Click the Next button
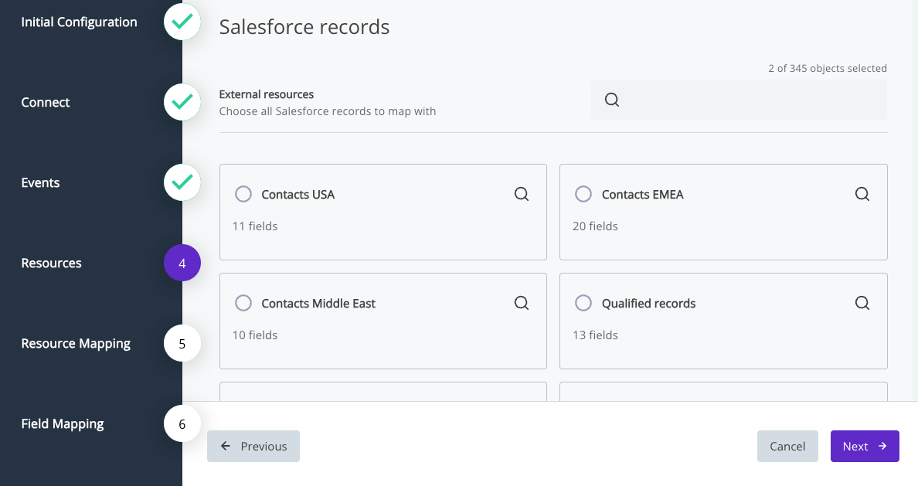The width and height of the screenshot is (918, 486). [x=865, y=446]
